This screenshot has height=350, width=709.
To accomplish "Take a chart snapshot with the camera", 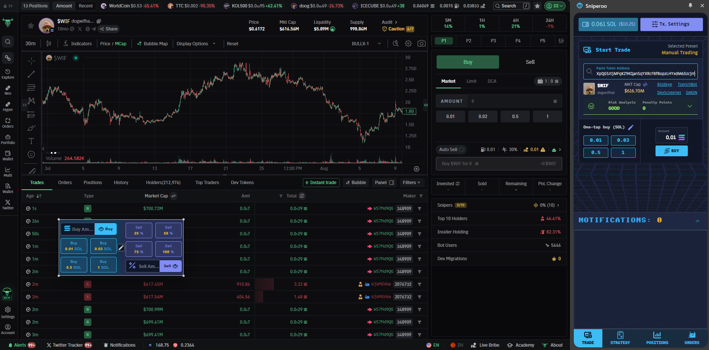I will (x=421, y=43).
